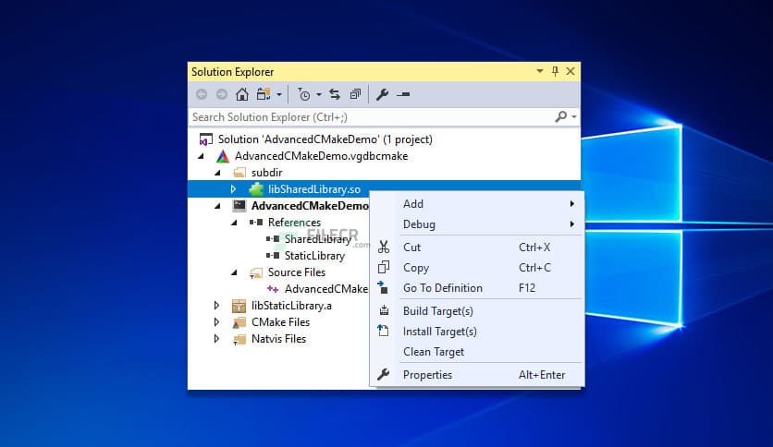Select Go To Definition menu entry
The height and width of the screenshot is (447, 773).
(x=442, y=288)
